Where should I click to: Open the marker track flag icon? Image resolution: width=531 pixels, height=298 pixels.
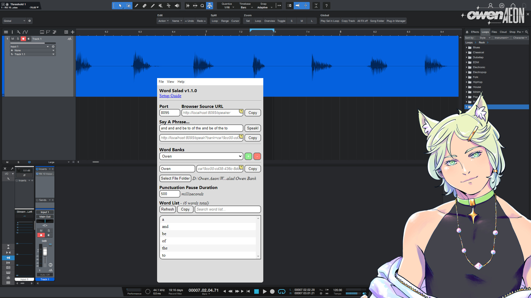click(x=48, y=32)
